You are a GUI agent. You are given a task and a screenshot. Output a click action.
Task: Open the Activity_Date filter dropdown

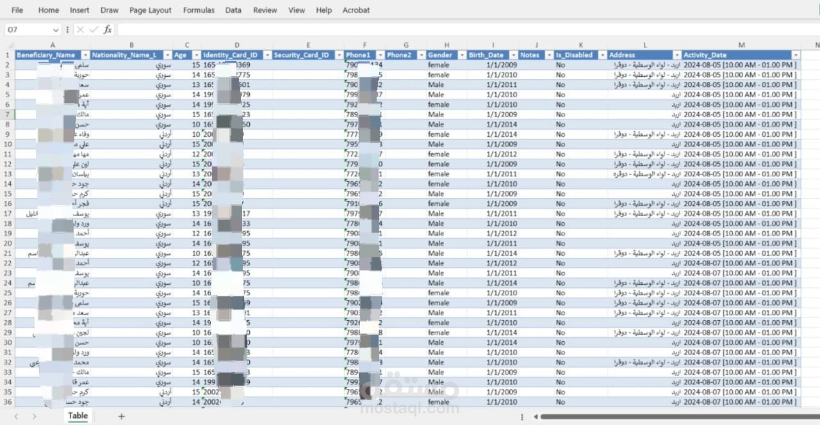click(796, 55)
